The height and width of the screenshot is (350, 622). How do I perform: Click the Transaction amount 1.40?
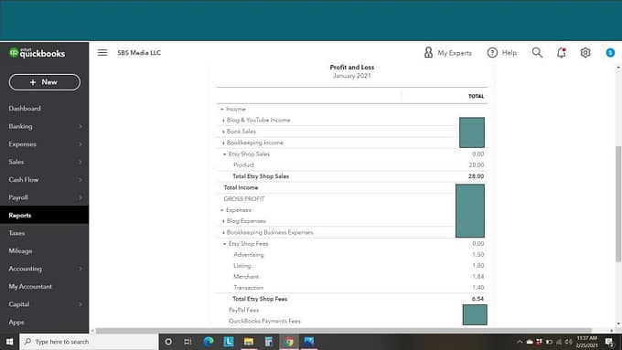(x=478, y=287)
